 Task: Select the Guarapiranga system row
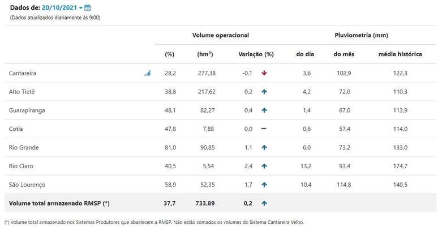click(x=27, y=110)
